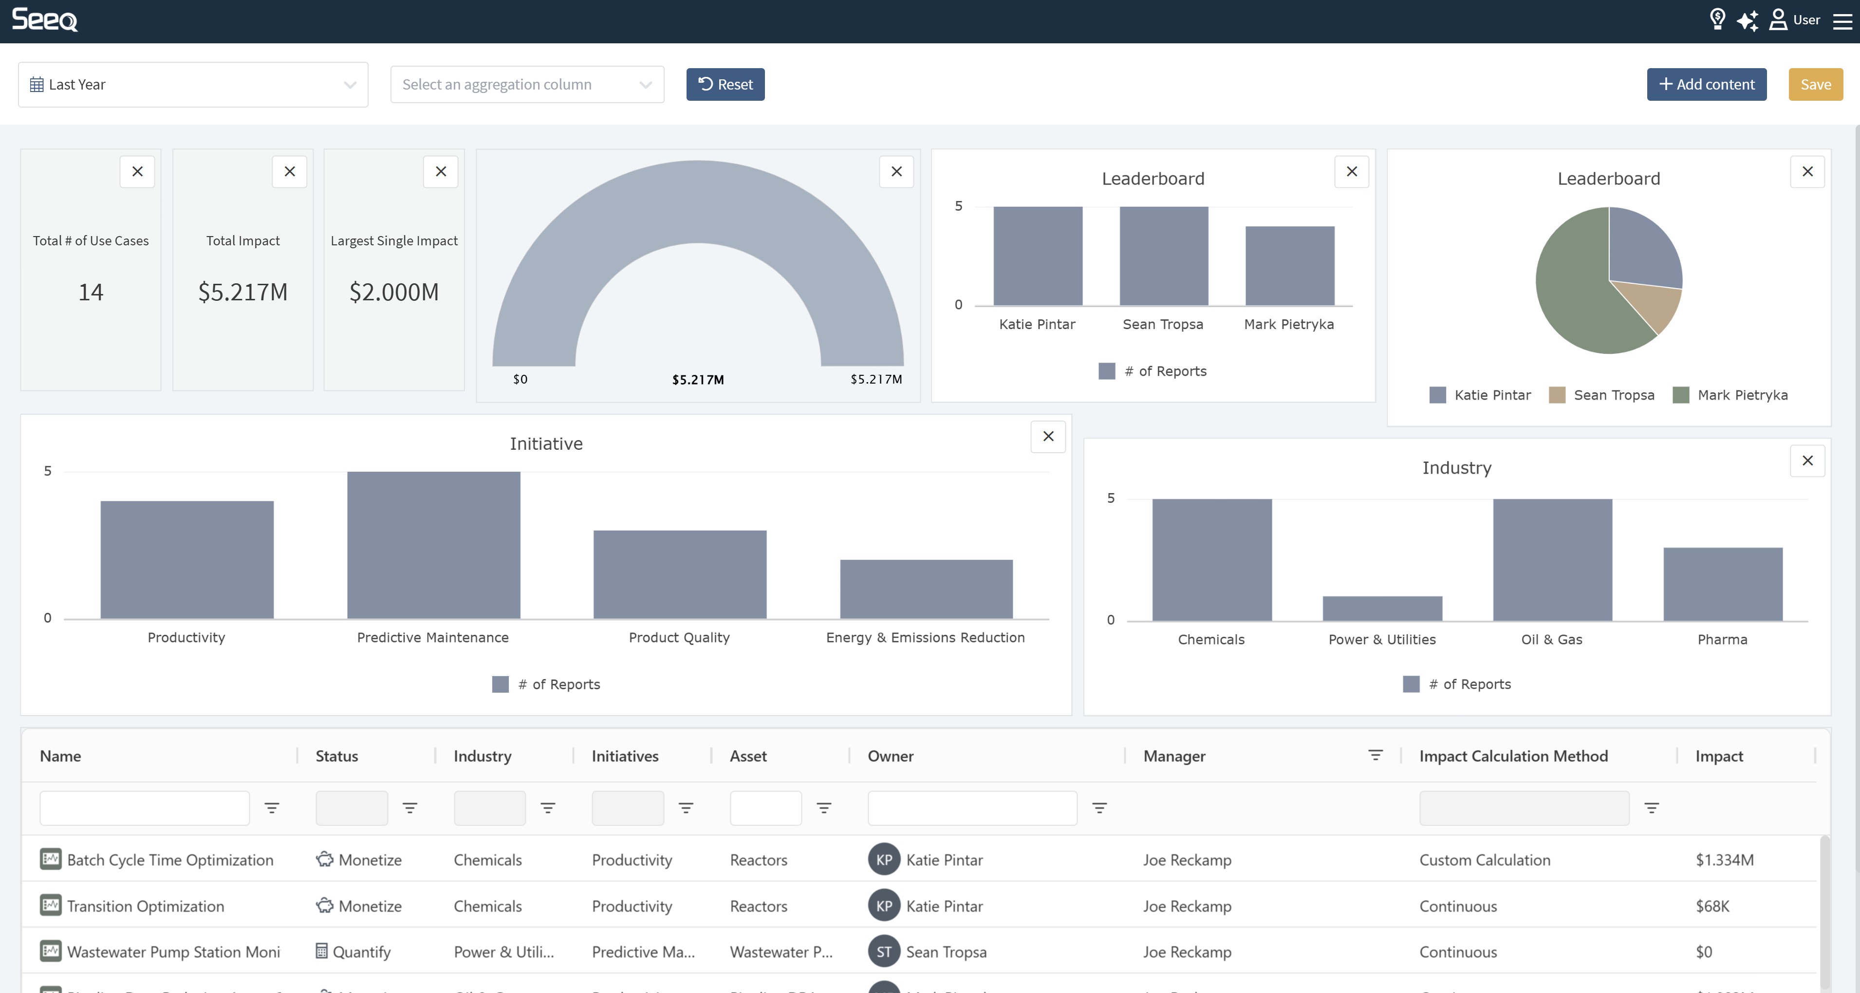Viewport: 1860px width, 993px height.
Task: Open filter options for Name column
Action: coord(272,808)
